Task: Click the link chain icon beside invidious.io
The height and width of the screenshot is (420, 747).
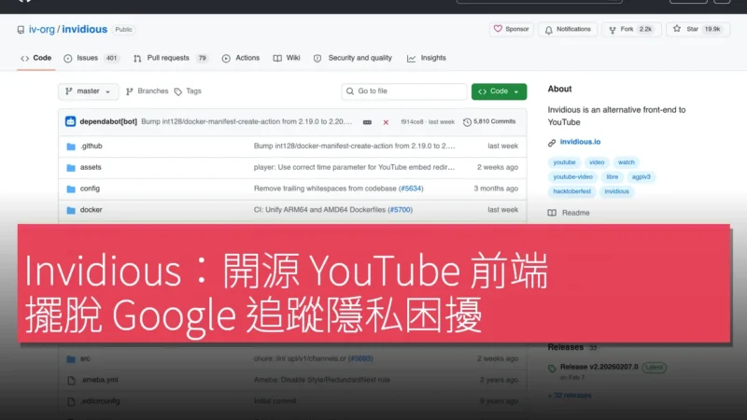Action: (552, 143)
